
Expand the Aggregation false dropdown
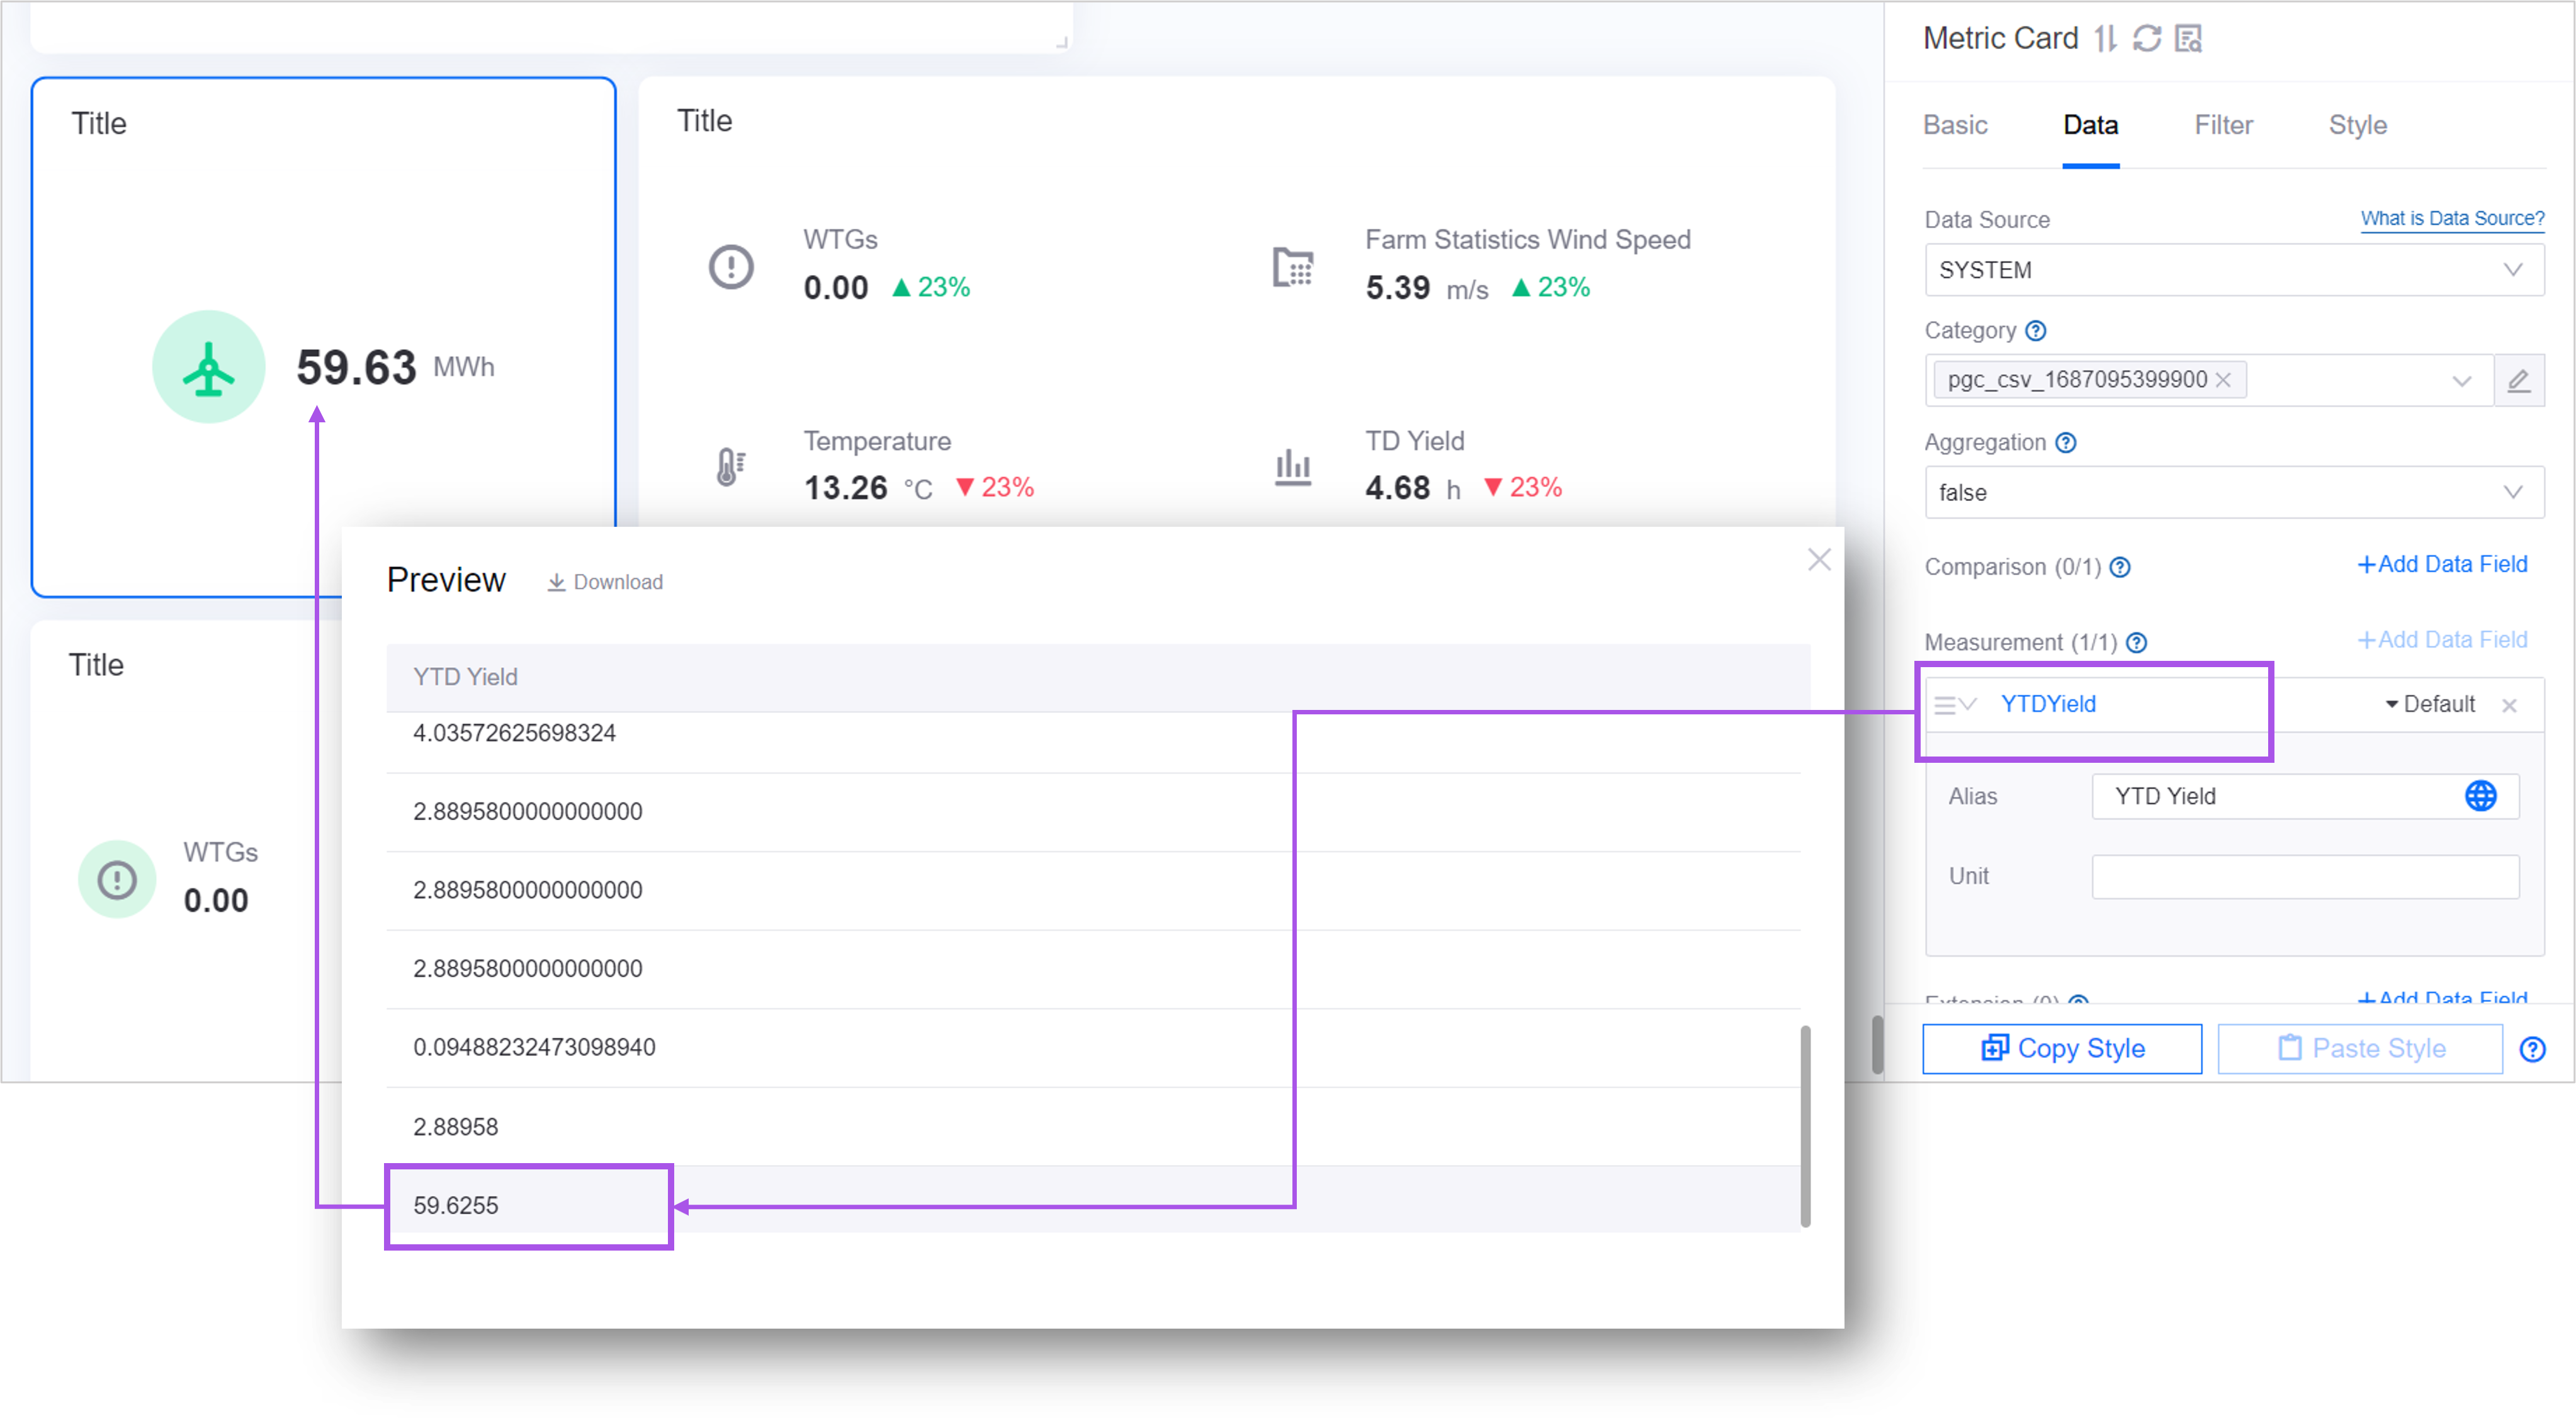coord(2234,492)
